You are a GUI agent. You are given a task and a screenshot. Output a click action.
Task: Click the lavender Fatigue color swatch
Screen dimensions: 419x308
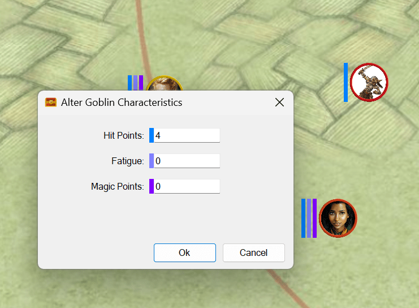point(152,161)
